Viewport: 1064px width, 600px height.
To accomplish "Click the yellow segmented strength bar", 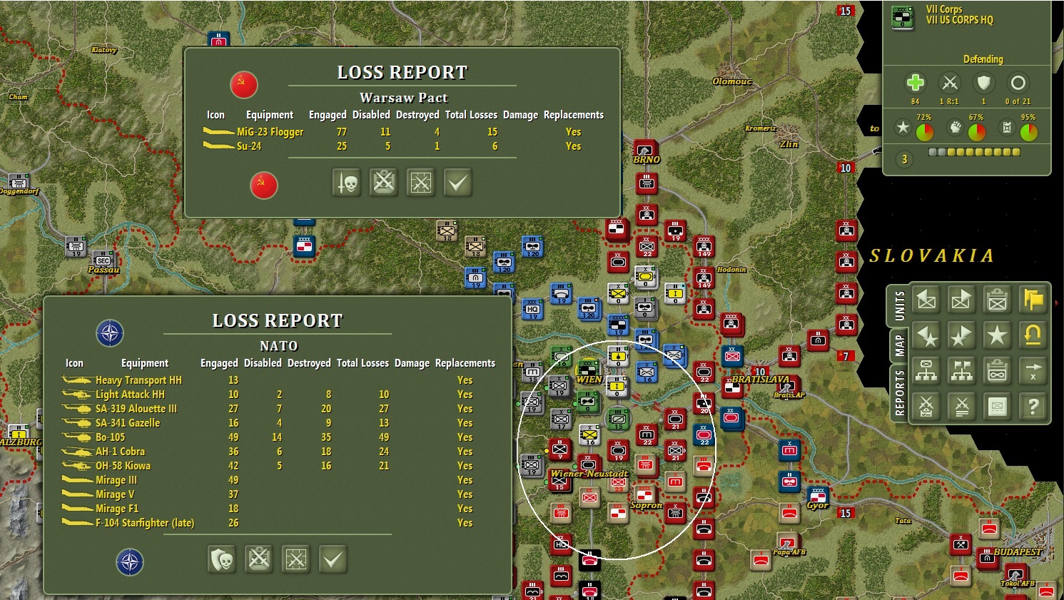I will (974, 152).
